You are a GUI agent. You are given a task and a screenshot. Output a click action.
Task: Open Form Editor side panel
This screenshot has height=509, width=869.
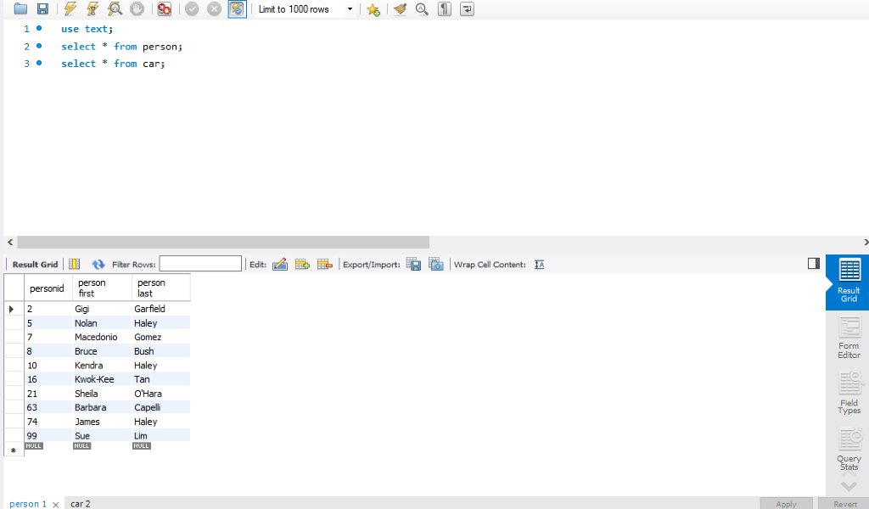(x=849, y=338)
